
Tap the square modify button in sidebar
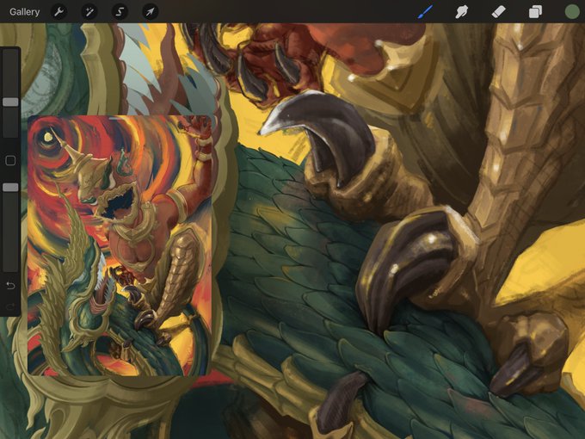pyautogui.click(x=10, y=160)
